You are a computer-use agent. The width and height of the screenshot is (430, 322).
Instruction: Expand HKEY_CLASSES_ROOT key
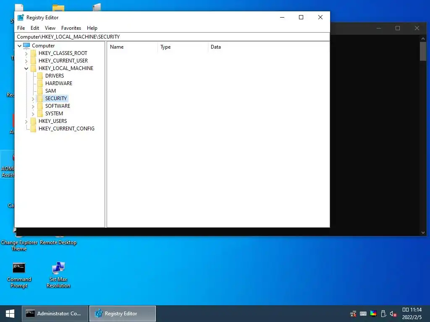26,53
